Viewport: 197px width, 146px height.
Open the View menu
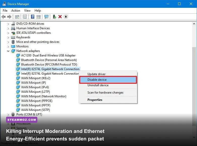coord(27,11)
